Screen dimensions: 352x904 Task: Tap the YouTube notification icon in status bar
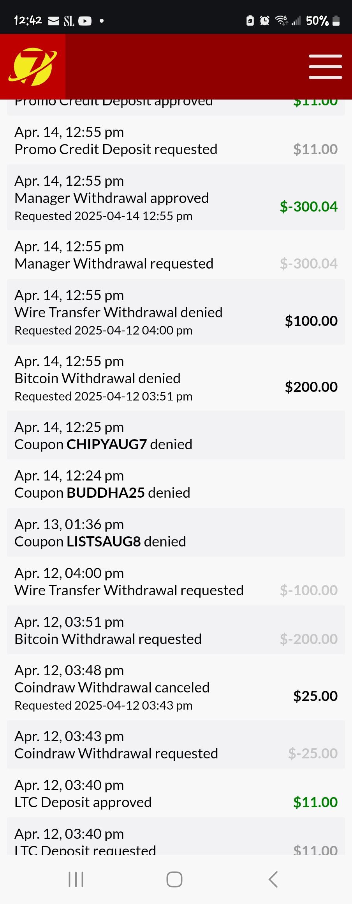coord(85,21)
